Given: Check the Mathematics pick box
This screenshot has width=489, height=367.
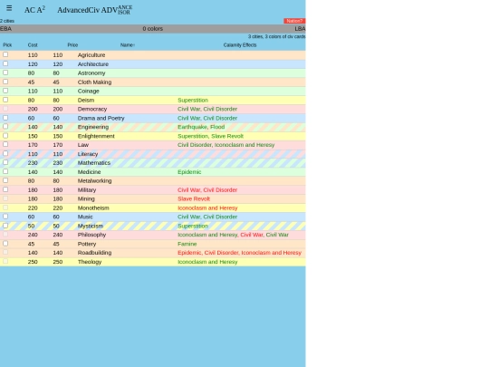Looking at the screenshot, I should coord(5,162).
